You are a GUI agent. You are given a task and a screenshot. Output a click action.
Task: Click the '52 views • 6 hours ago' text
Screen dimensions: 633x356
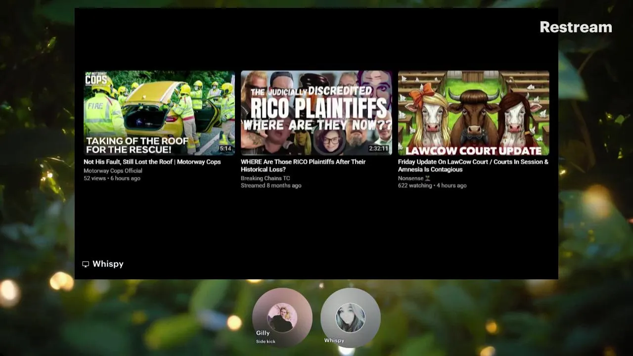[112, 178]
